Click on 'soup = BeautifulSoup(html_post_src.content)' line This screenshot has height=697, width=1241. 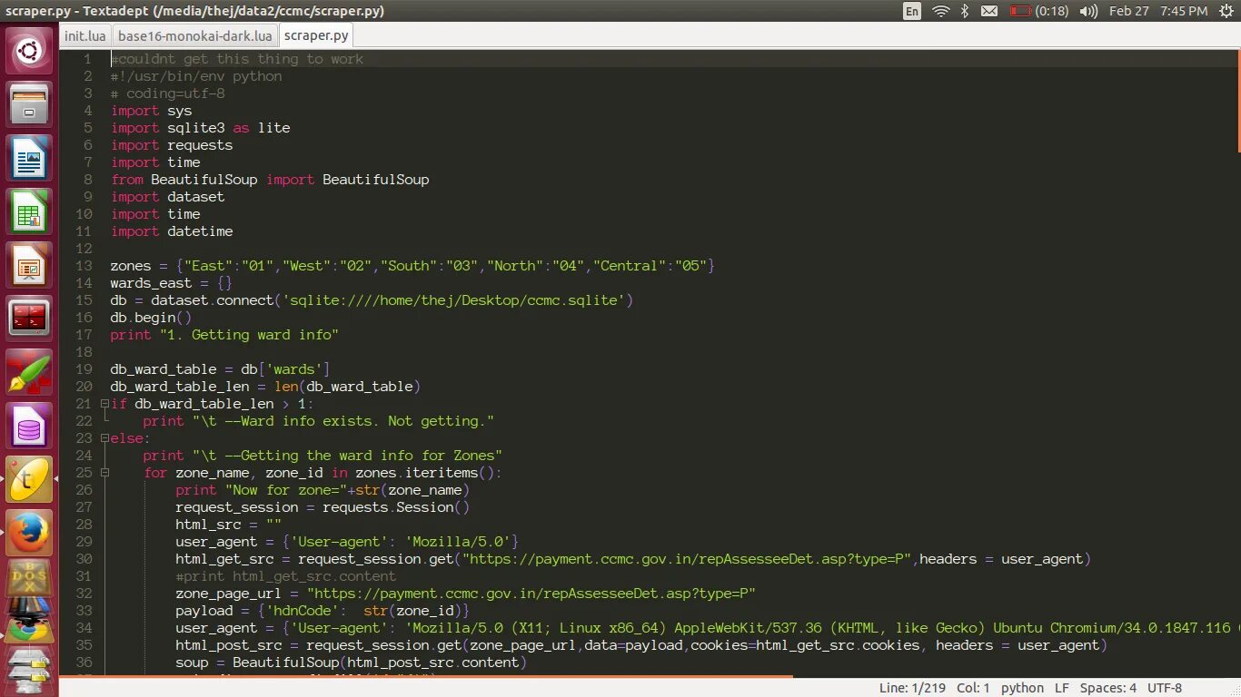[352, 663]
